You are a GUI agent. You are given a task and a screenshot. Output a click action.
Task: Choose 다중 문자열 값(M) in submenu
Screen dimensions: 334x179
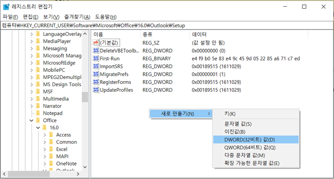256,155
